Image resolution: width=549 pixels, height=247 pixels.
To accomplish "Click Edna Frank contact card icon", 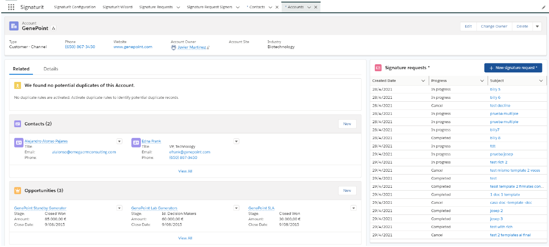I will click(136, 142).
